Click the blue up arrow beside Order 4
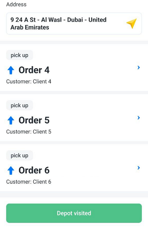This screenshot has height=227, width=148. (x=11, y=70)
